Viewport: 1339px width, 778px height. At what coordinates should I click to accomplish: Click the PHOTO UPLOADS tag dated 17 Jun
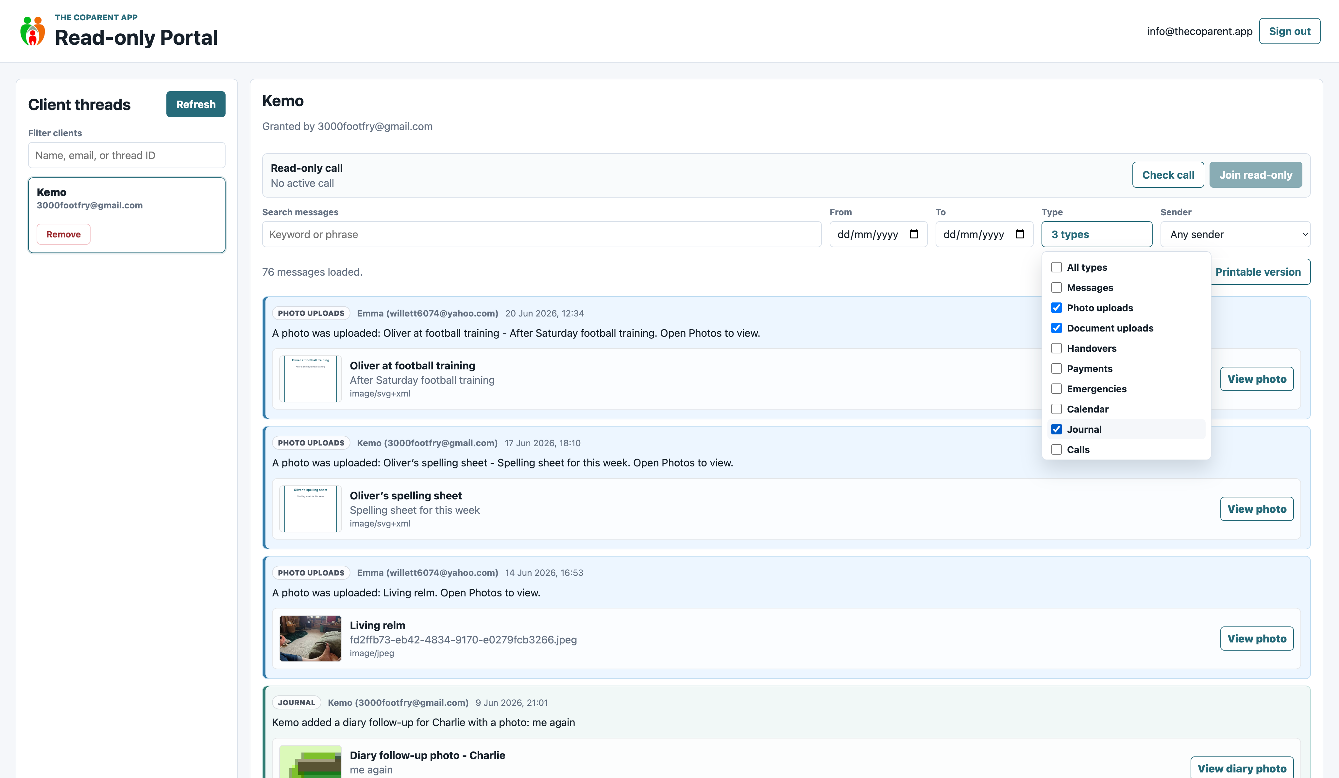311,443
